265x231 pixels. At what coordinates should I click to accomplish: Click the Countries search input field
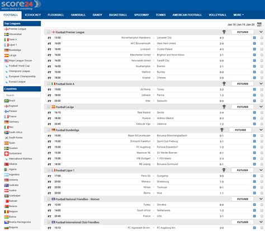22,95
